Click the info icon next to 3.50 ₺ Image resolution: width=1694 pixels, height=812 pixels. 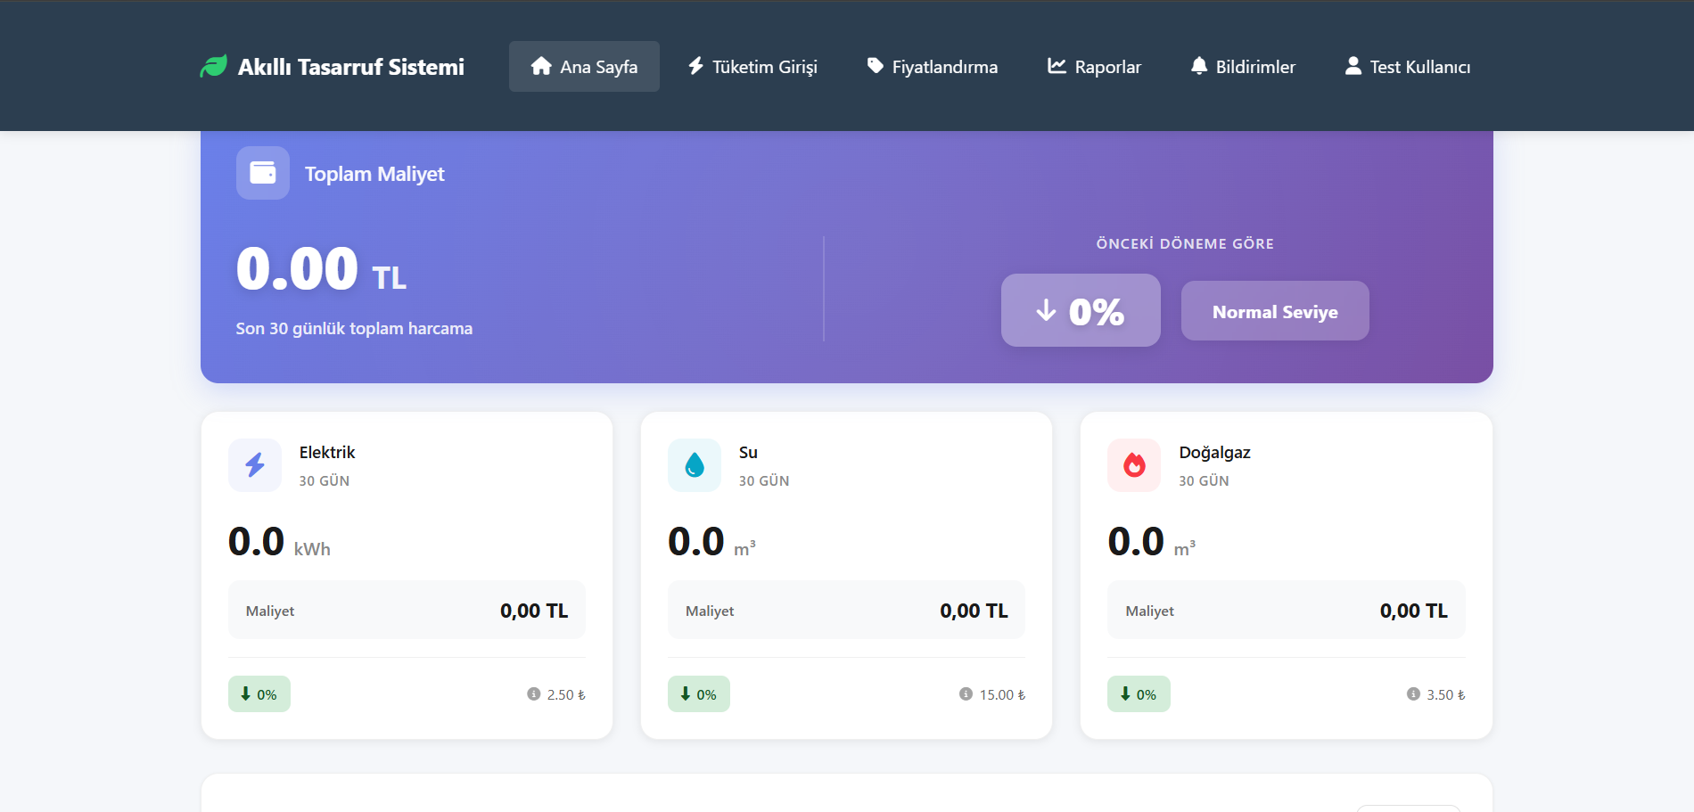(1413, 693)
